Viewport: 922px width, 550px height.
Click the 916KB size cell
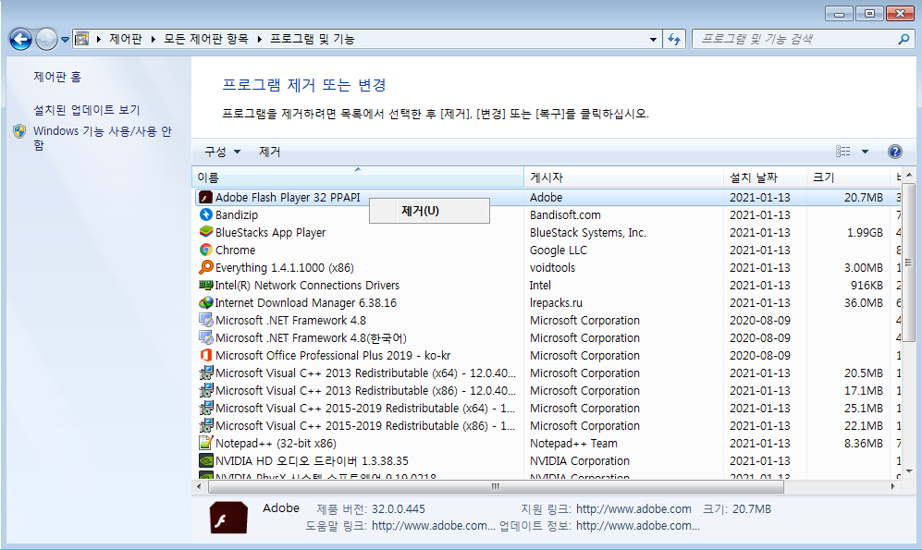point(867,286)
